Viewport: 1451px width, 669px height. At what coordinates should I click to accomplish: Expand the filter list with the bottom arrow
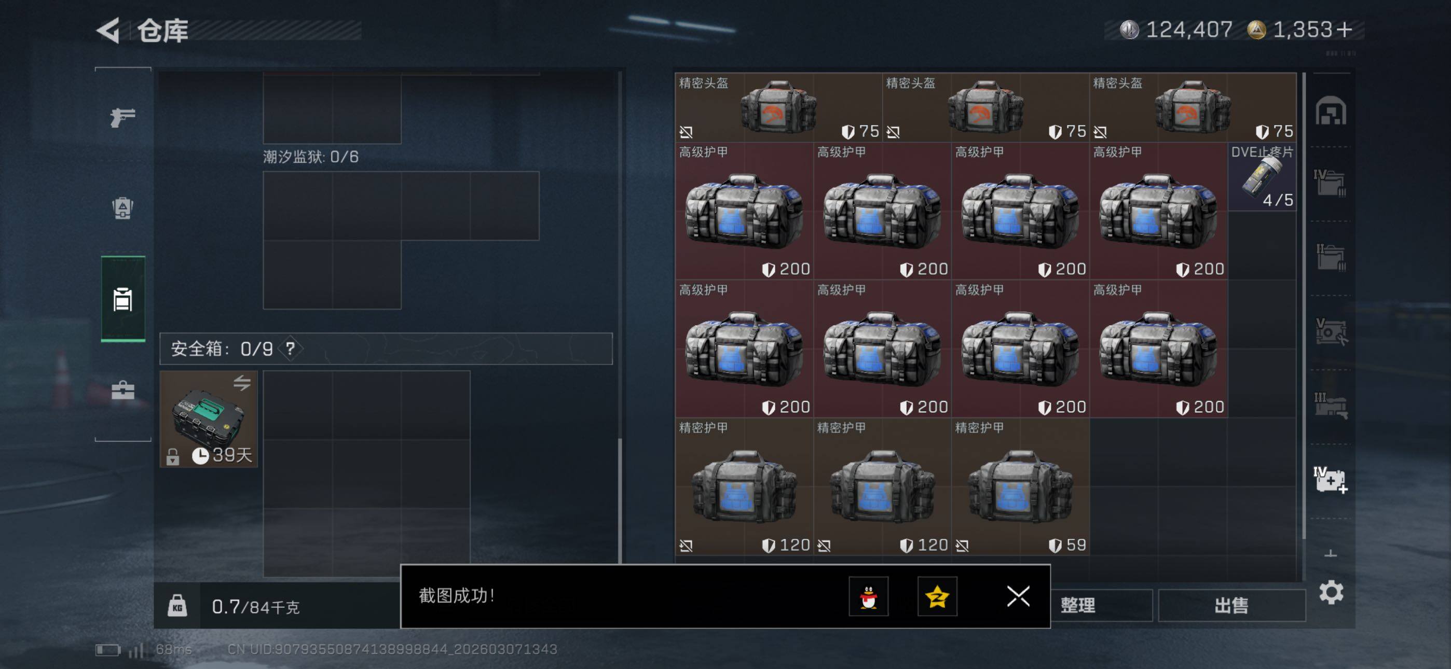(1331, 553)
